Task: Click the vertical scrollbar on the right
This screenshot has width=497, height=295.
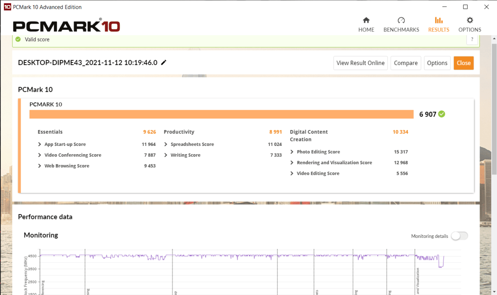Action: [493, 124]
